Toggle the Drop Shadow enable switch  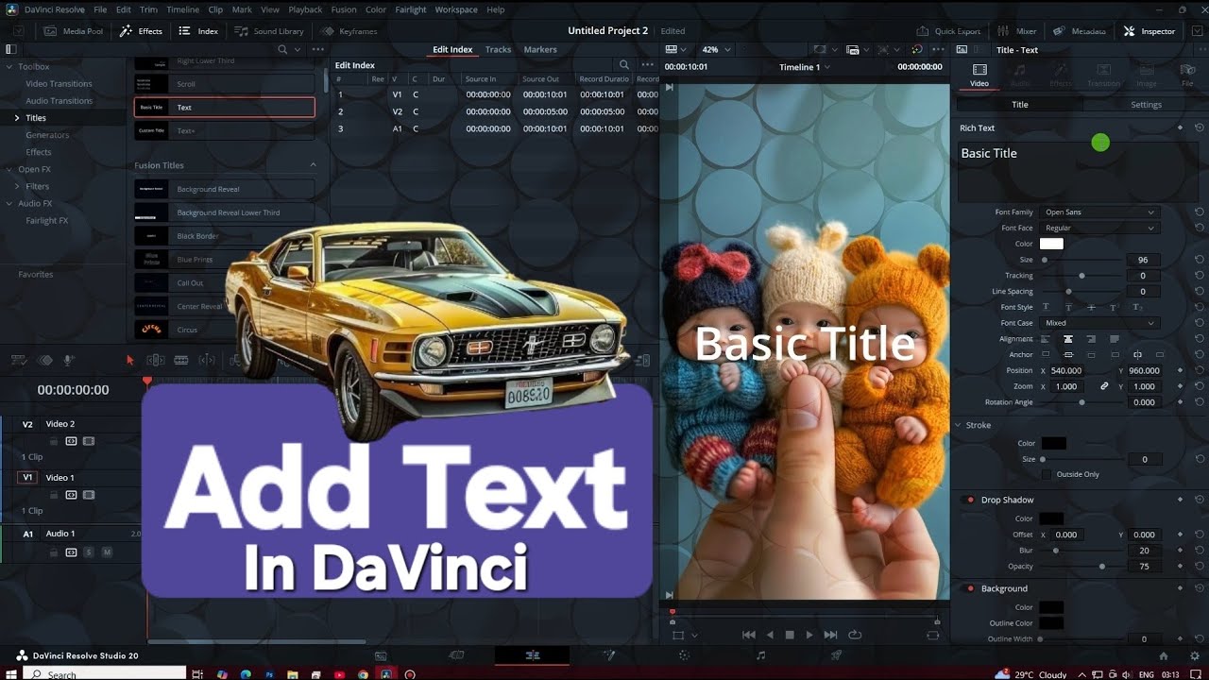968,500
